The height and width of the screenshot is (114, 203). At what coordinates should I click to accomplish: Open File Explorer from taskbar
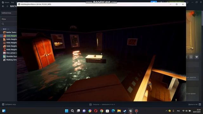tap(119, 111)
